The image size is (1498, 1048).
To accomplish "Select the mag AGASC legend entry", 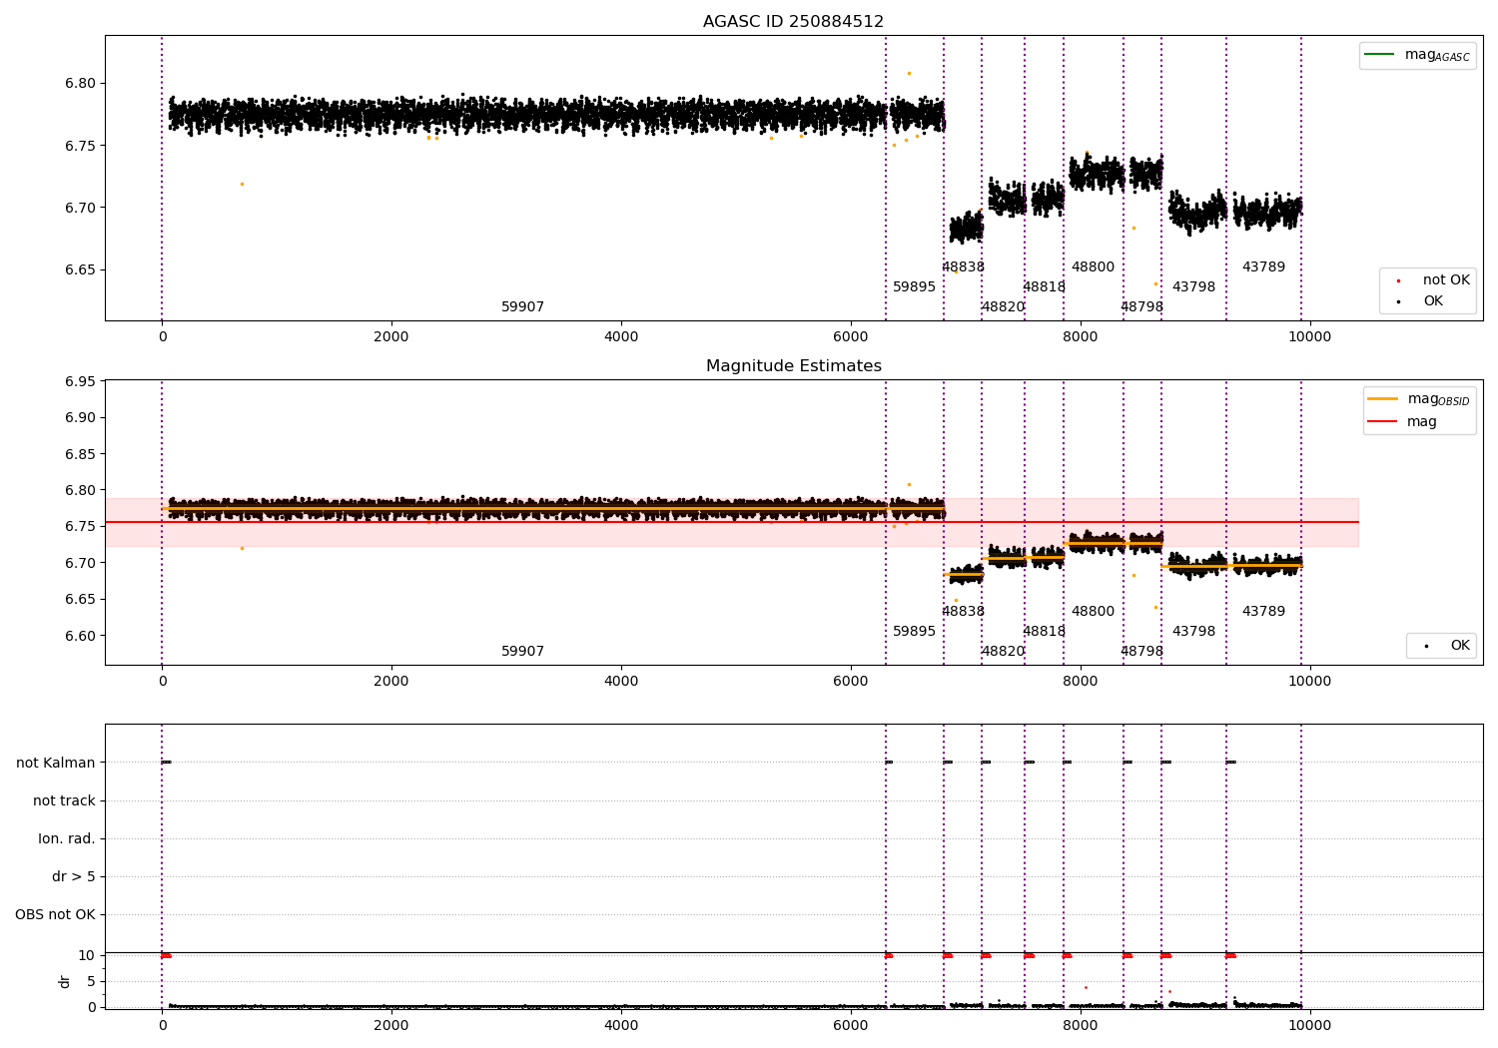I will [1417, 55].
